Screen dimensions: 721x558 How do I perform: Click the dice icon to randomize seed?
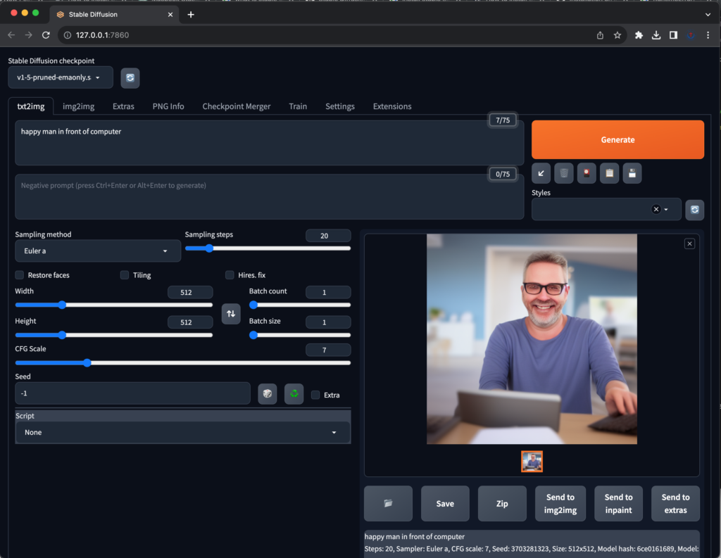268,394
